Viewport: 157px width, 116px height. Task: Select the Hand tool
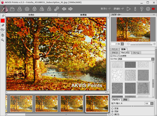click(x=3, y=35)
